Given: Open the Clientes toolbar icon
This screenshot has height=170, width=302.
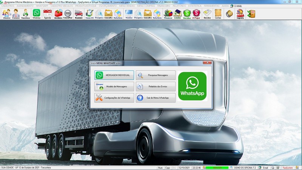Looking at the screenshot, I should tap(6, 14).
